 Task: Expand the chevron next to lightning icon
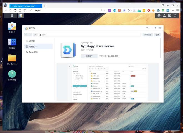pyautogui.click(x=104, y=11)
